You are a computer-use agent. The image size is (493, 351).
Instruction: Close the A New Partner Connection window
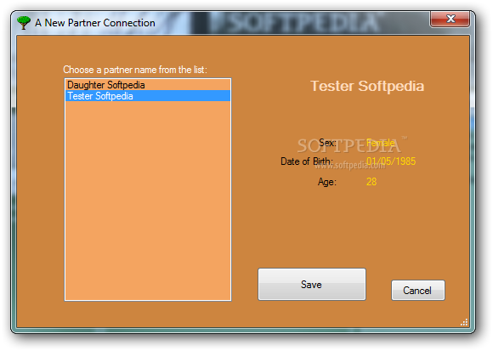point(450,19)
